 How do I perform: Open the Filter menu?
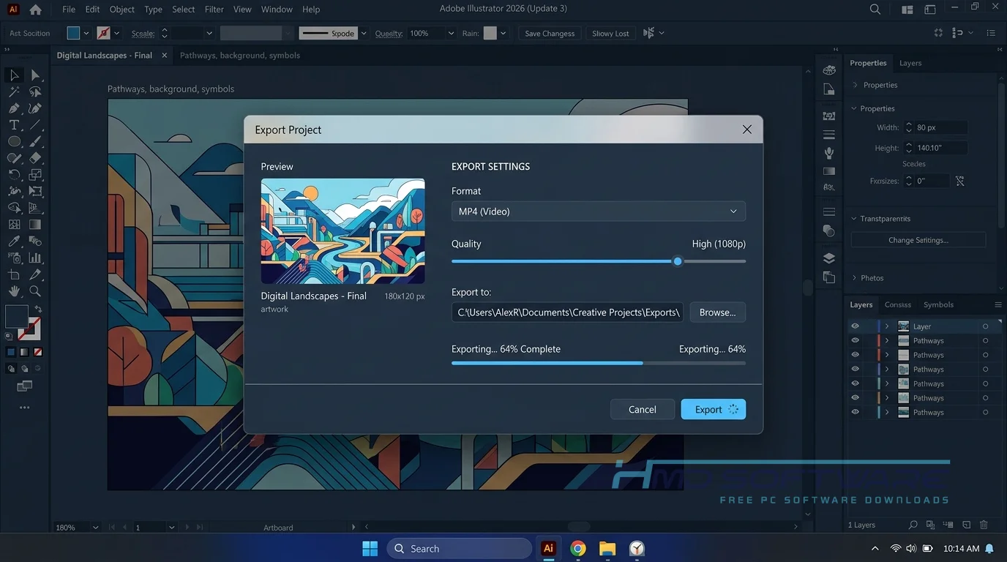tap(214, 10)
